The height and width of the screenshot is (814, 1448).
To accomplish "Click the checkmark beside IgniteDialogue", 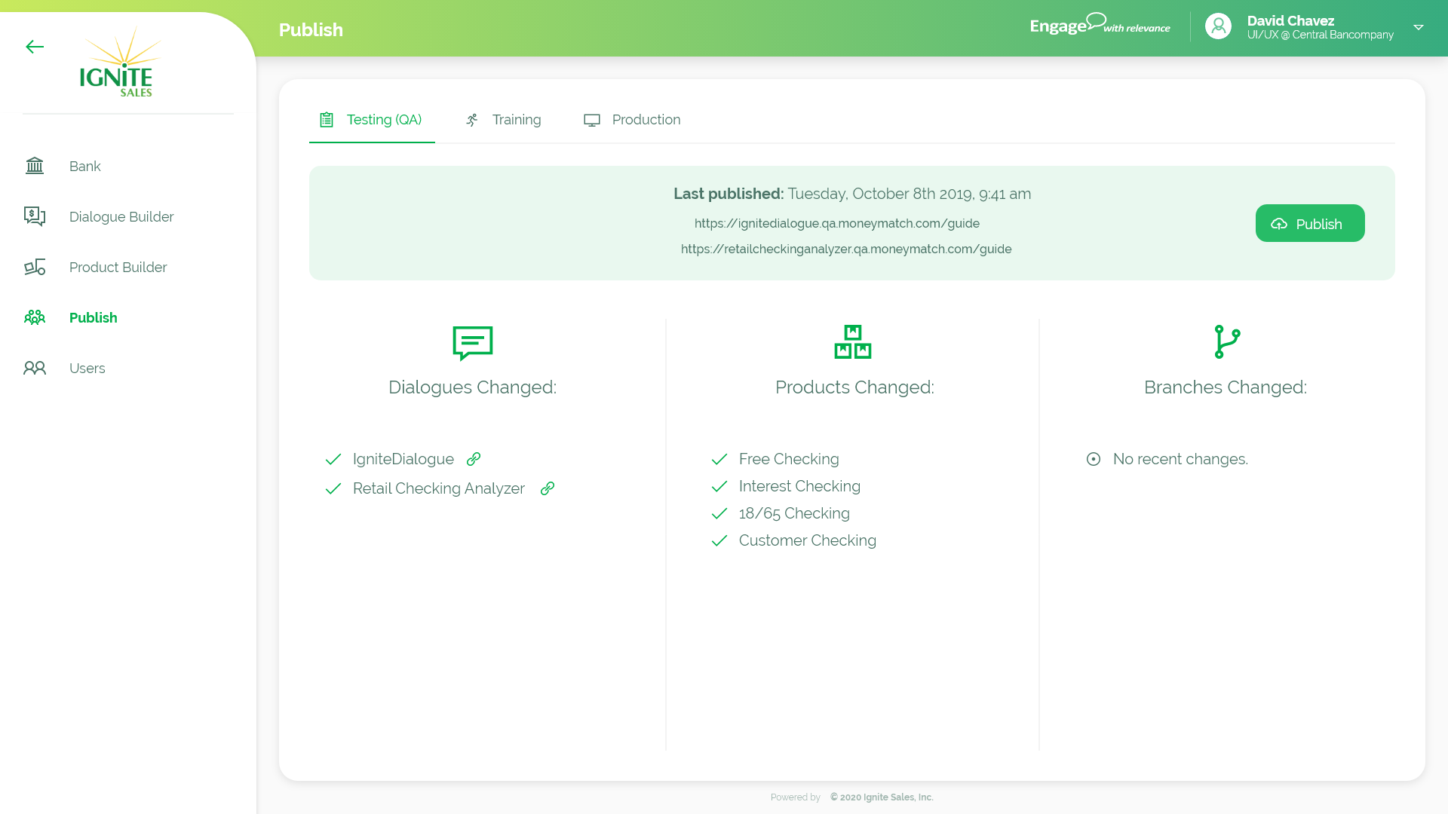I will click(x=333, y=459).
